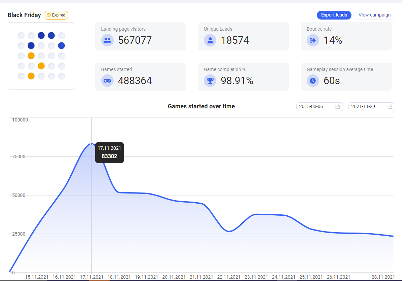Click the Landing page visitors 567077 card
The width and height of the screenshot is (411, 281).
pyautogui.click(x=140, y=36)
